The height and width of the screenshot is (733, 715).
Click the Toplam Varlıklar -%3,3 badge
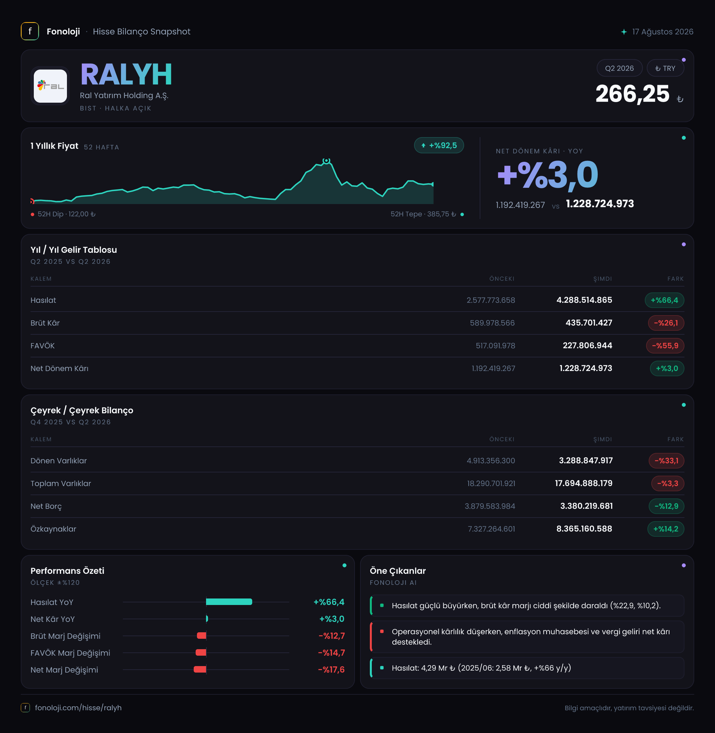point(667,483)
